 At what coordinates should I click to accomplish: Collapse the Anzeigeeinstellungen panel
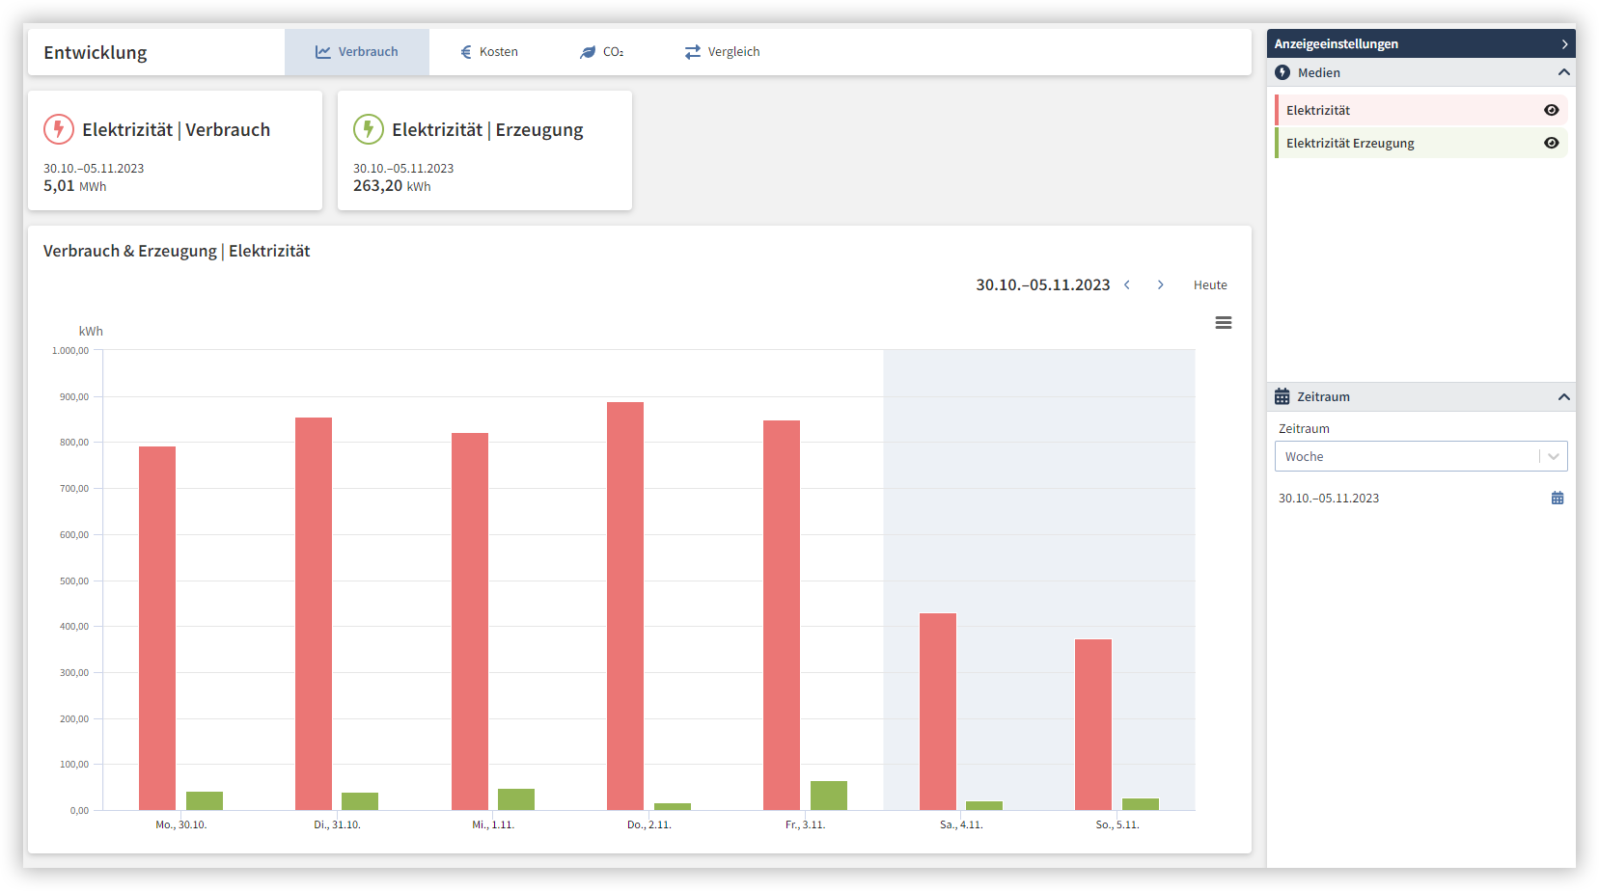pos(1563,44)
